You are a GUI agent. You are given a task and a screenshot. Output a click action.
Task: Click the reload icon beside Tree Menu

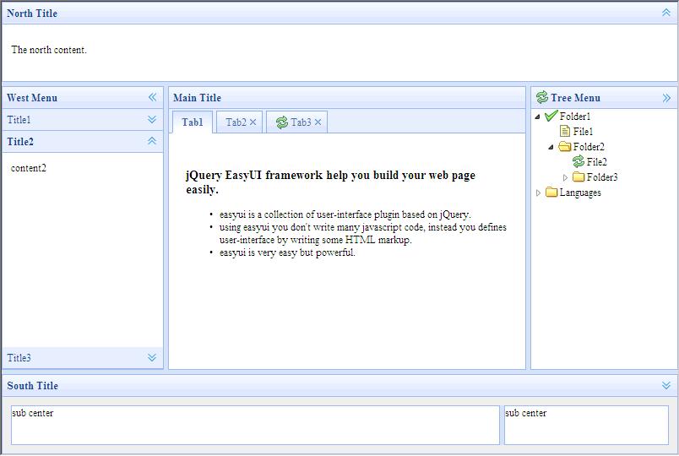[x=541, y=97]
